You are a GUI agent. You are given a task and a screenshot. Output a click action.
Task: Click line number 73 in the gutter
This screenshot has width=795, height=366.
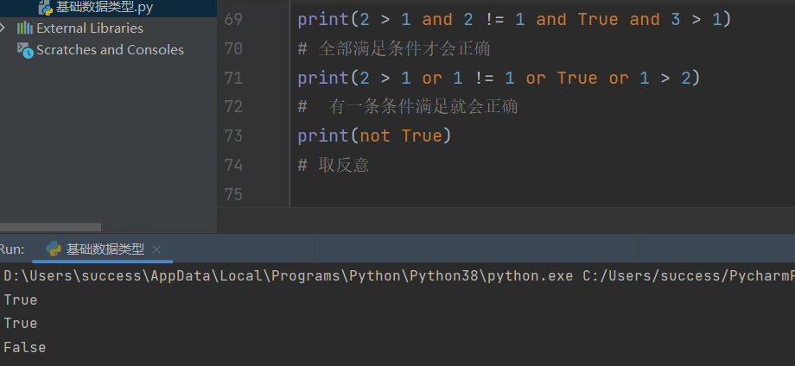click(x=232, y=136)
